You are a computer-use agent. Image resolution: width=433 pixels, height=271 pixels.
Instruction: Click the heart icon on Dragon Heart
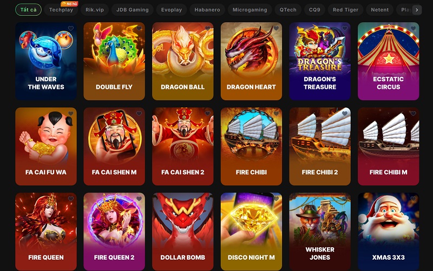276,28
